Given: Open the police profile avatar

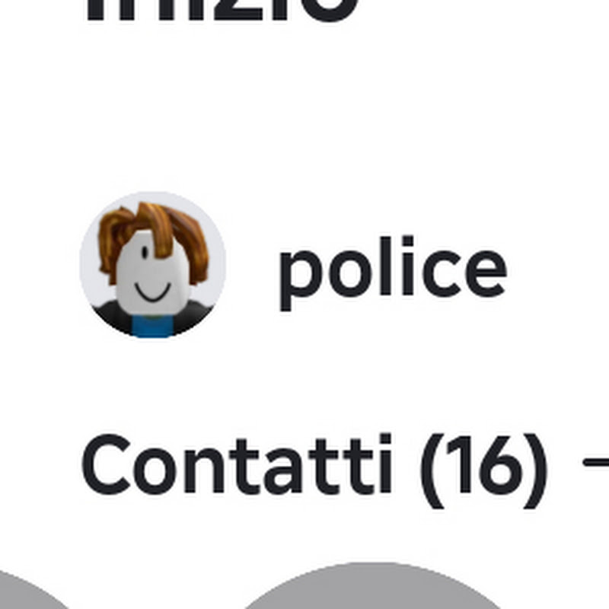Looking at the screenshot, I should [x=153, y=265].
